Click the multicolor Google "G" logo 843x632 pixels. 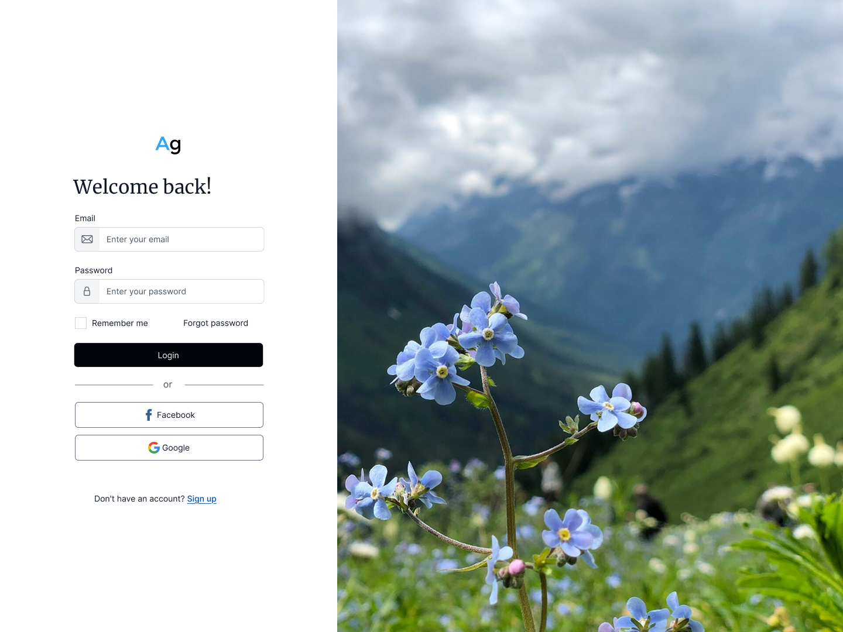tap(154, 448)
